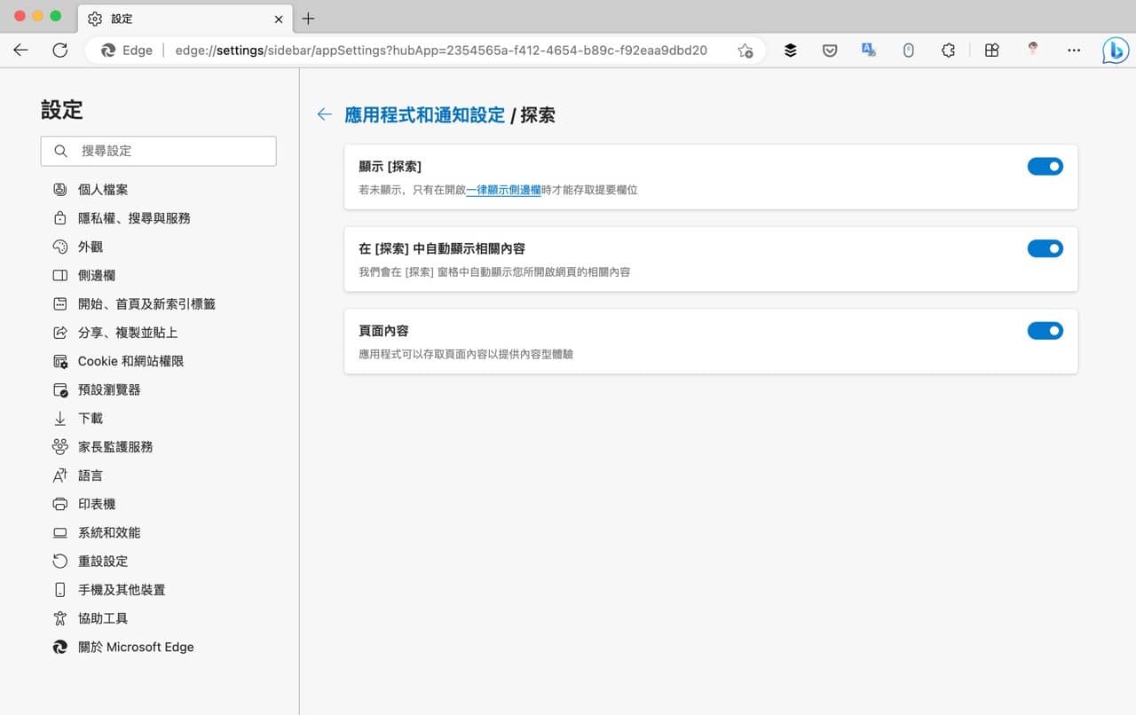1136x715 pixels.
Task: Open the Bing chat sidebar button
Action: click(1115, 51)
